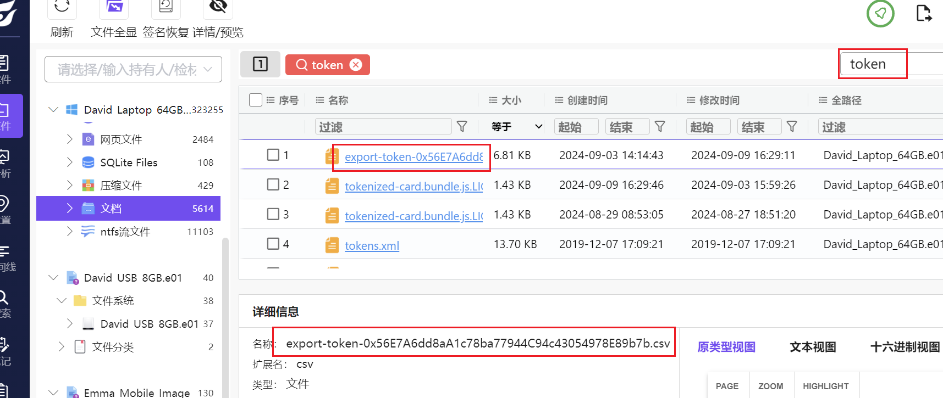The width and height of the screenshot is (943, 398).
Task: Click the 详情/预览 eye-slash icon
Action: 218,8
